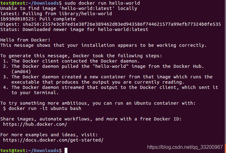Select the 'Hello from Docker!' line

25,40
